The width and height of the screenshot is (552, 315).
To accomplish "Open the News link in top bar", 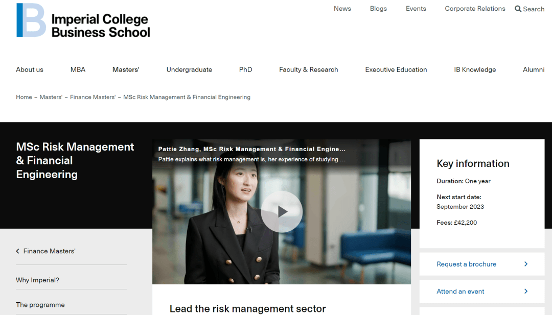I will pyautogui.click(x=342, y=9).
